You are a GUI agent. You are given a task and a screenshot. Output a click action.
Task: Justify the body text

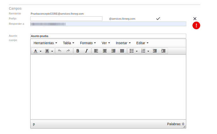[122, 51]
